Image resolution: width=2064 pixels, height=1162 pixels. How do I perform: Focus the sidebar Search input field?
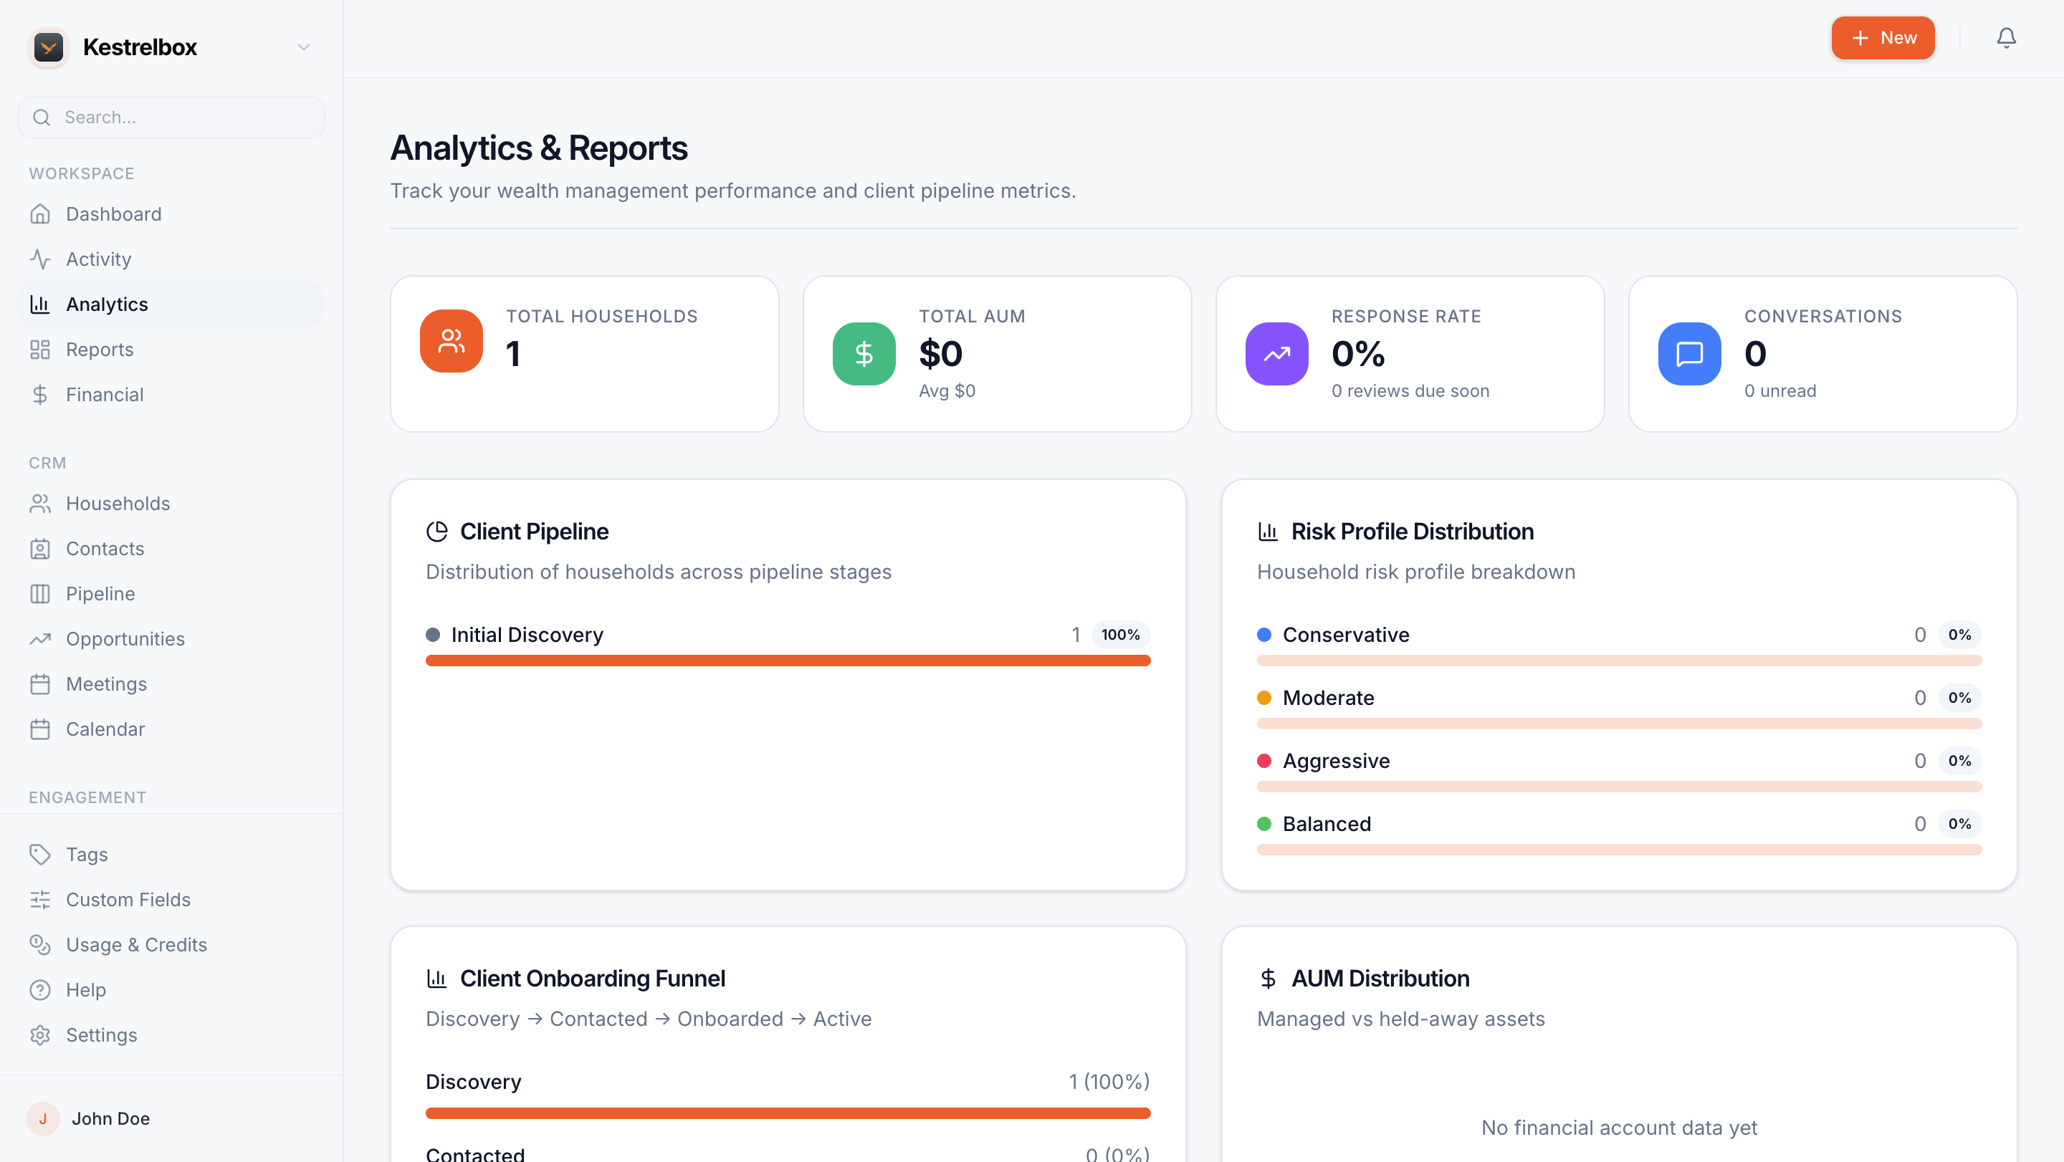tap(184, 117)
